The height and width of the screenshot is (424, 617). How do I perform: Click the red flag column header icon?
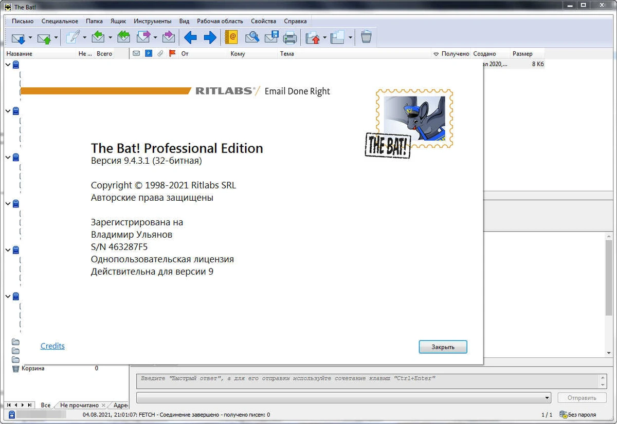172,53
